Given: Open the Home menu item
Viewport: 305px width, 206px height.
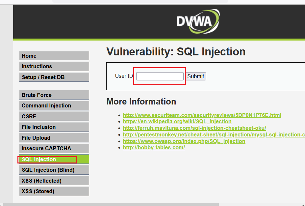Looking at the screenshot, I should point(54,56).
